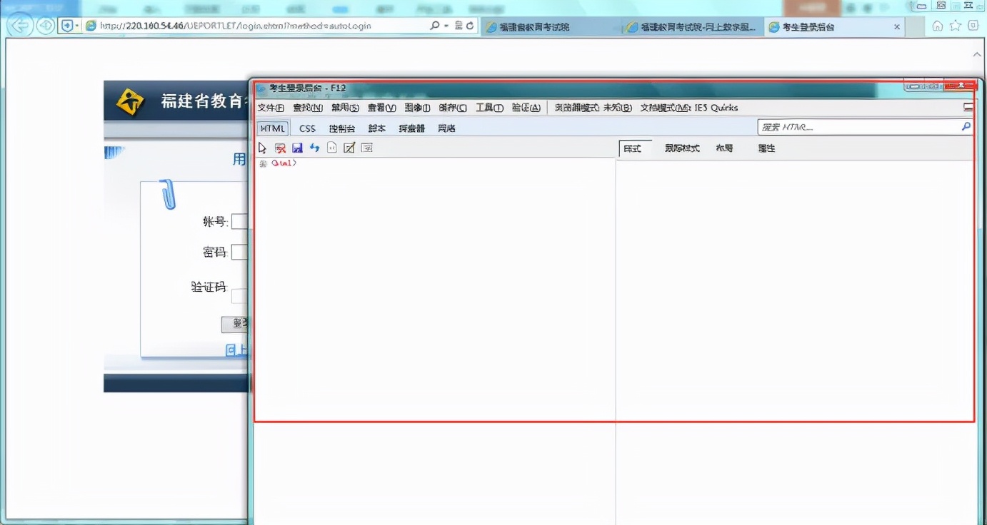
Task: Switch to the CSS tab
Action: coord(307,128)
